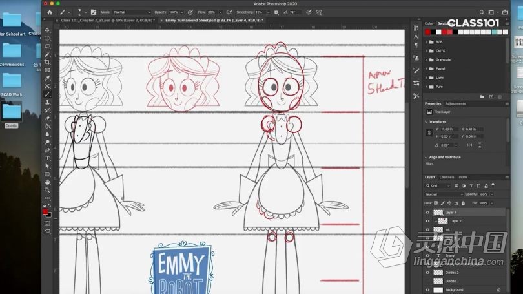Open the layer blend mode dropdown
Image resolution: width=523 pixels, height=294 pixels.
tap(444, 194)
